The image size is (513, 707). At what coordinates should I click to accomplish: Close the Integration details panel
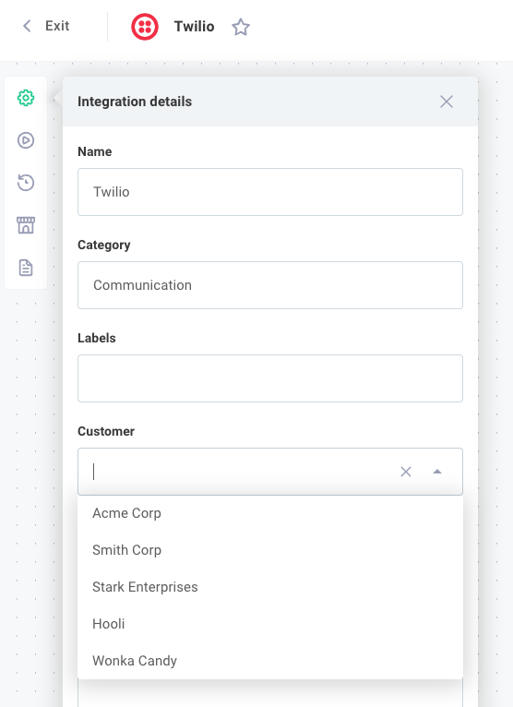click(x=447, y=102)
